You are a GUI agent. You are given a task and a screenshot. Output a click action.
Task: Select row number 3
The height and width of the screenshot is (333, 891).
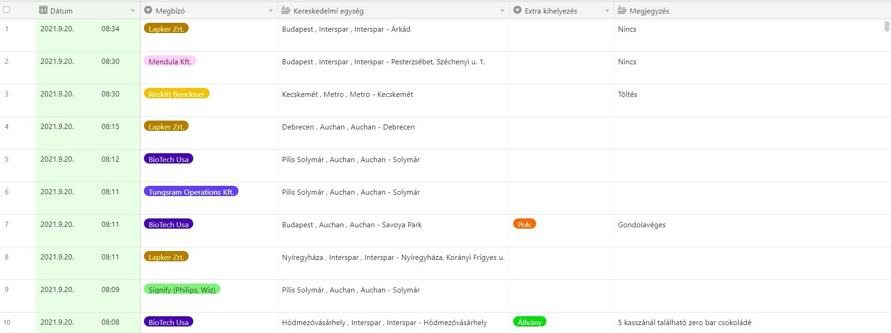point(7,94)
